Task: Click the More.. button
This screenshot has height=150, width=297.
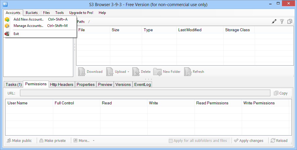Action: (84, 141)
